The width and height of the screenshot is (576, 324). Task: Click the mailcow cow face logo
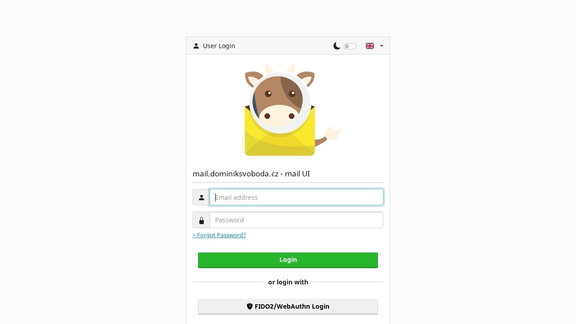[280, 101]
